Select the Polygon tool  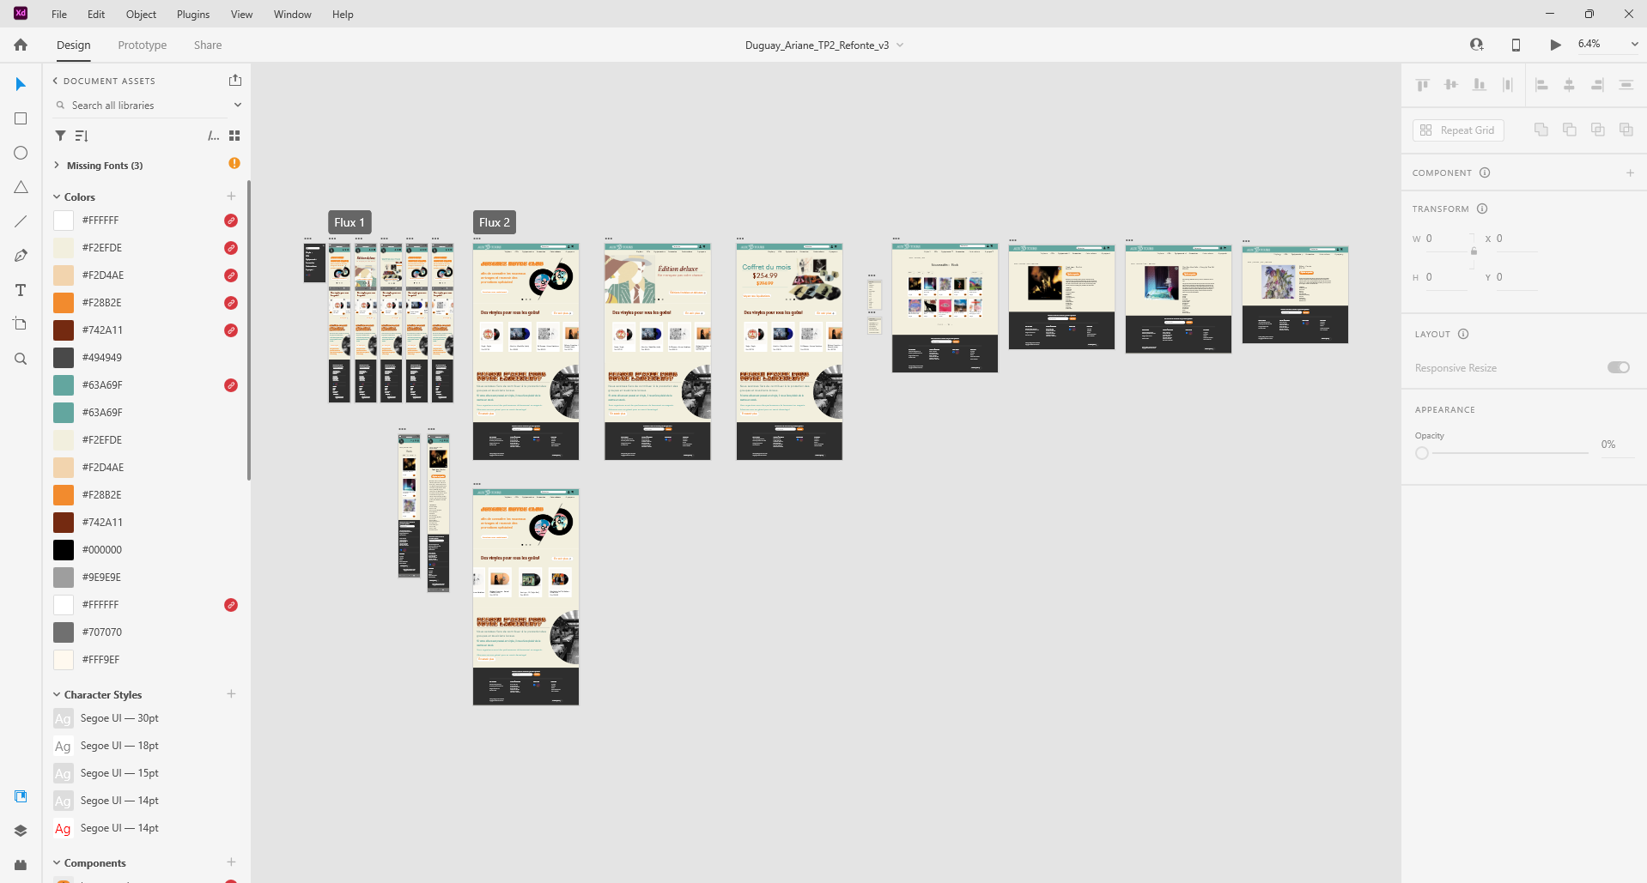click(x=21, y=187)
